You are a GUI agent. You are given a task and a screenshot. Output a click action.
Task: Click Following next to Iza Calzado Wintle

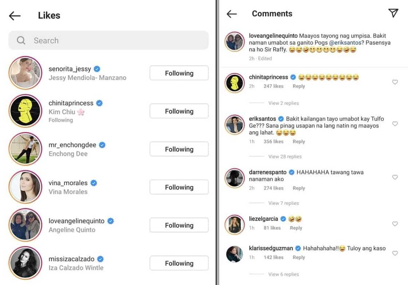pos(179,263)
